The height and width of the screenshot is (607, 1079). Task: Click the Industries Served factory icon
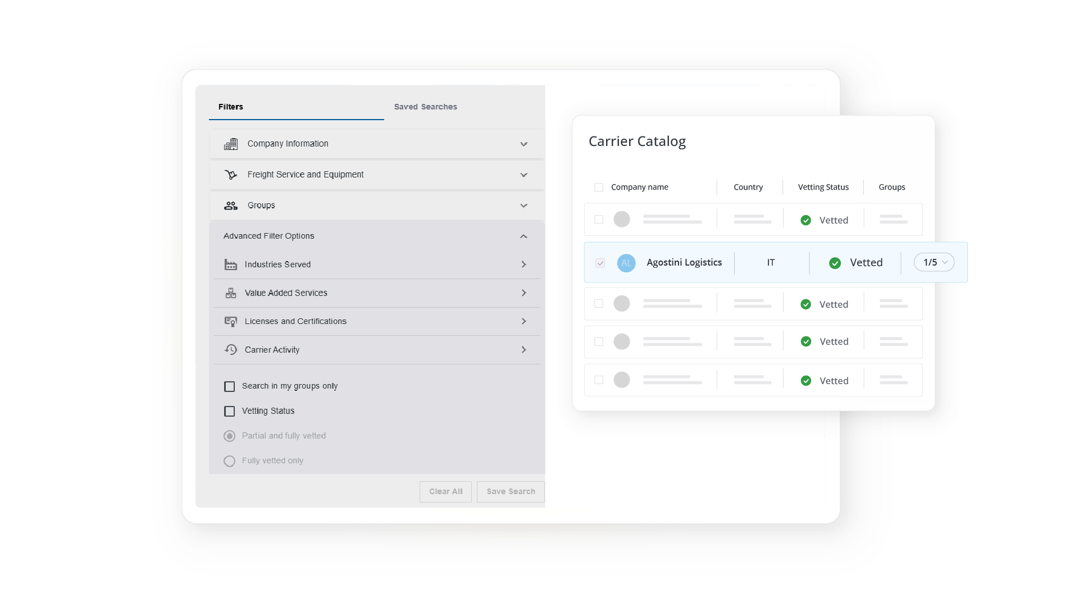pyautogui.click(x=231, y=264)
